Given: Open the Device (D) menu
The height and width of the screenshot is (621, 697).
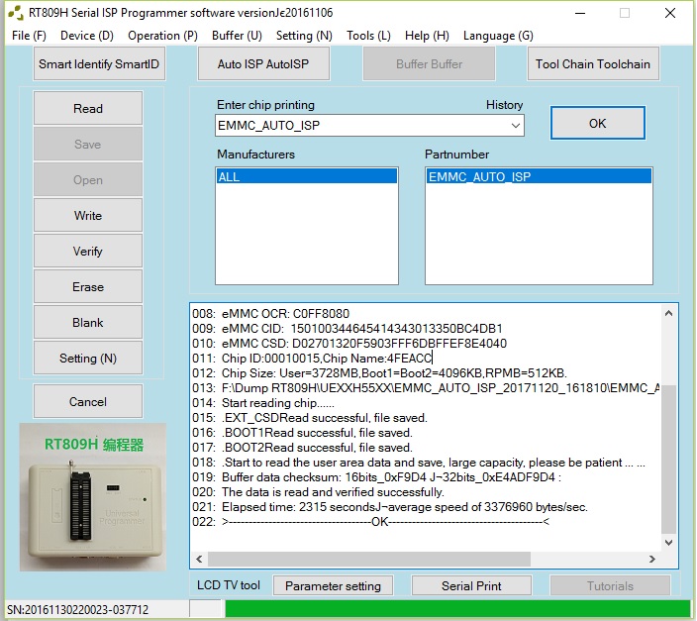Looking at the screenshot, I should click(87, 36).
